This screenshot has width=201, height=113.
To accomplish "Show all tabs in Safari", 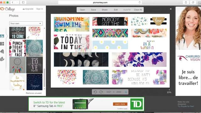I will (193, 2).
